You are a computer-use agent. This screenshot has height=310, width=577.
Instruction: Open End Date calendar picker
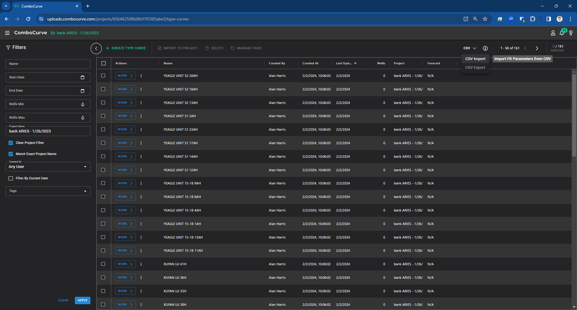[x=82, y=91]
